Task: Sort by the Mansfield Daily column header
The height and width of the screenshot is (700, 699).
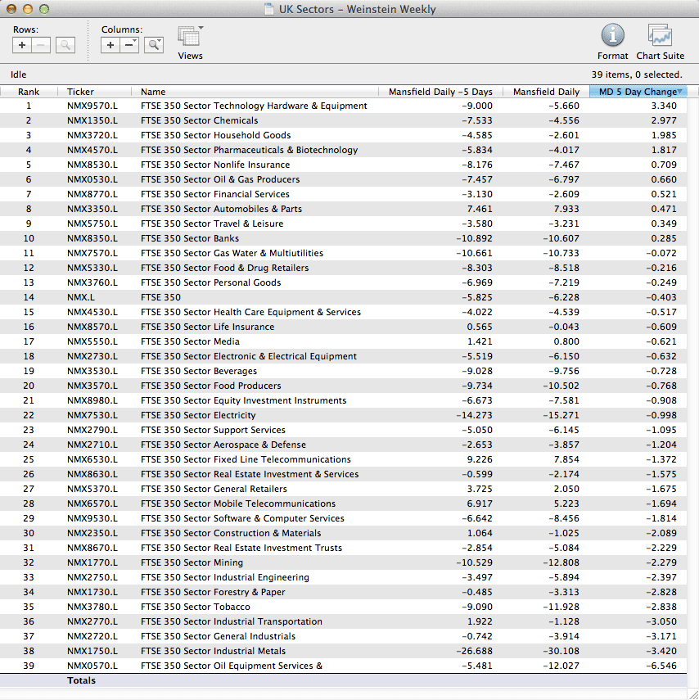Action: pyautogui.click(x=545, y=92)
